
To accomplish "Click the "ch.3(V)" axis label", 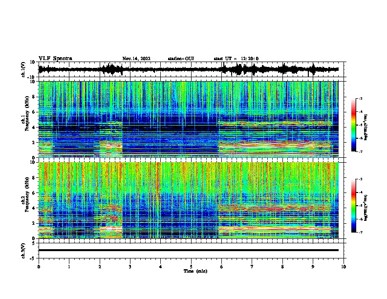I will (x=23, y=251).
